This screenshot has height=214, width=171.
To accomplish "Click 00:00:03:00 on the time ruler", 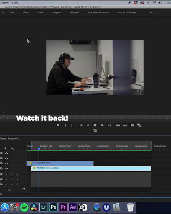I will pos(84,146).
